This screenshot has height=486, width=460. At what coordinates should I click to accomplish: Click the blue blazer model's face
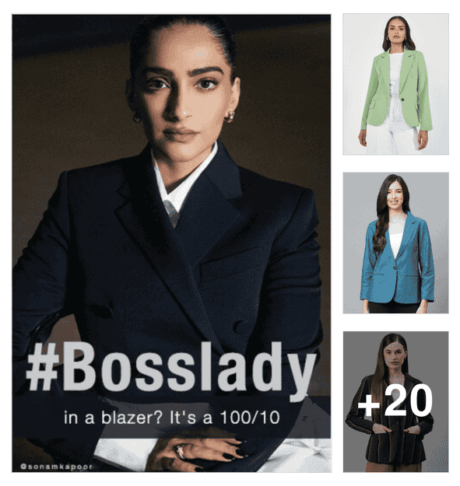pos(393,196)
